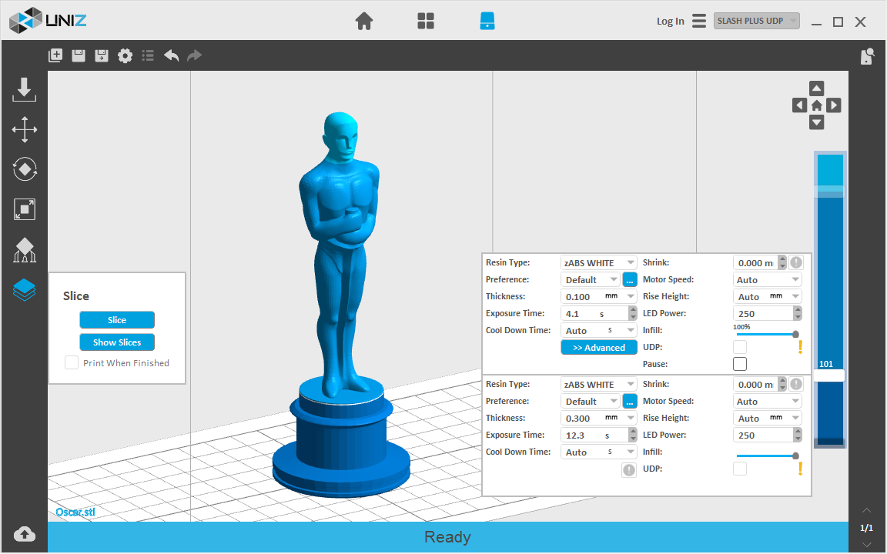The image size is (887, 554).
Task: Open upper Motor Speed dropdown
Action: 767,280
